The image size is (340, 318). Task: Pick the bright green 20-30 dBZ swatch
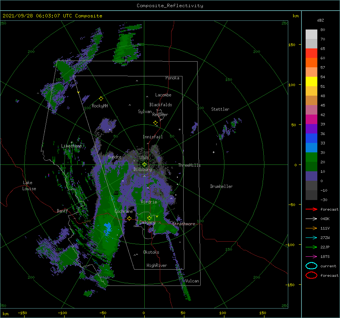(x=311, y=157)
